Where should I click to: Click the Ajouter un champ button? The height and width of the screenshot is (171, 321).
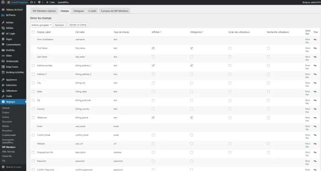78,25
